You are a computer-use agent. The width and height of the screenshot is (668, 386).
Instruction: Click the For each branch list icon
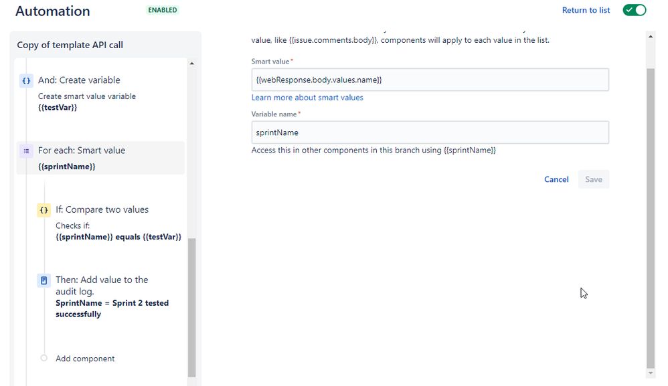(26, 151)
